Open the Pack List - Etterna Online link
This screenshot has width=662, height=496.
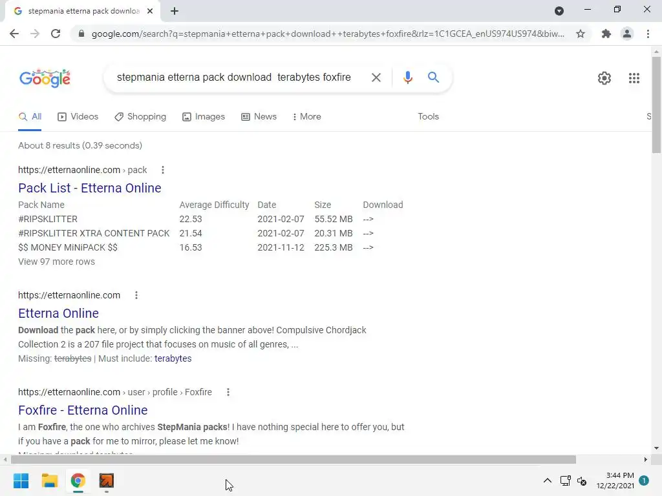coord(89,188)
